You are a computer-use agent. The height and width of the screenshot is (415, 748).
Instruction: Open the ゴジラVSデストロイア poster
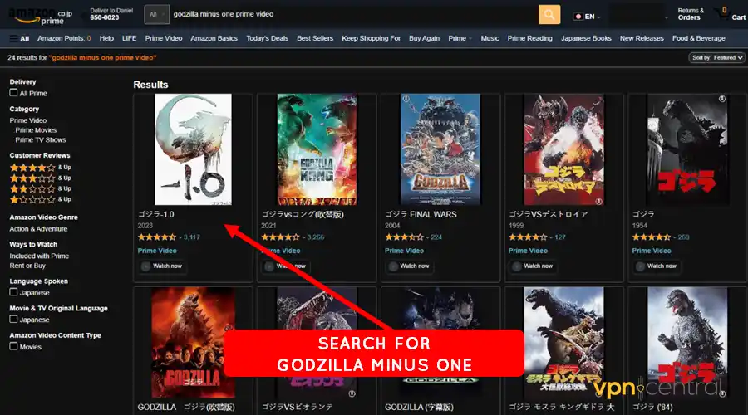(x=563, y=149)
